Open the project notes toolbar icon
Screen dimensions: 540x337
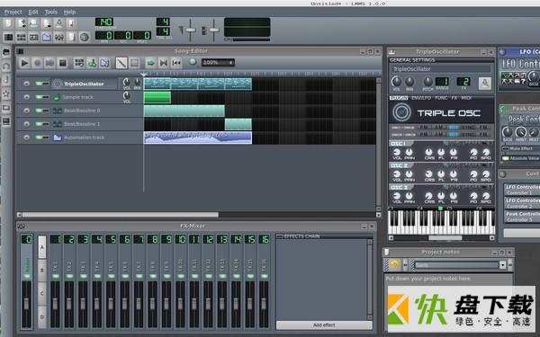coord(71,37)
